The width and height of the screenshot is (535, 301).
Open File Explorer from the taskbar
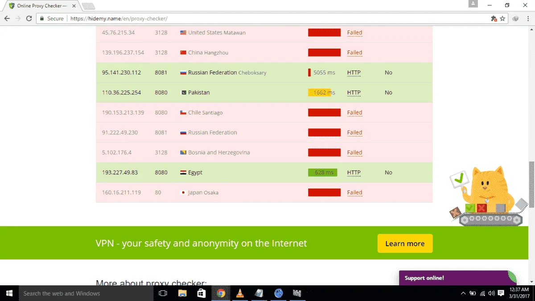click(x=182, y=293)
